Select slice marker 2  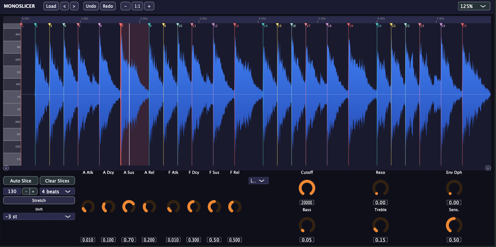click(x=35, y=25)
